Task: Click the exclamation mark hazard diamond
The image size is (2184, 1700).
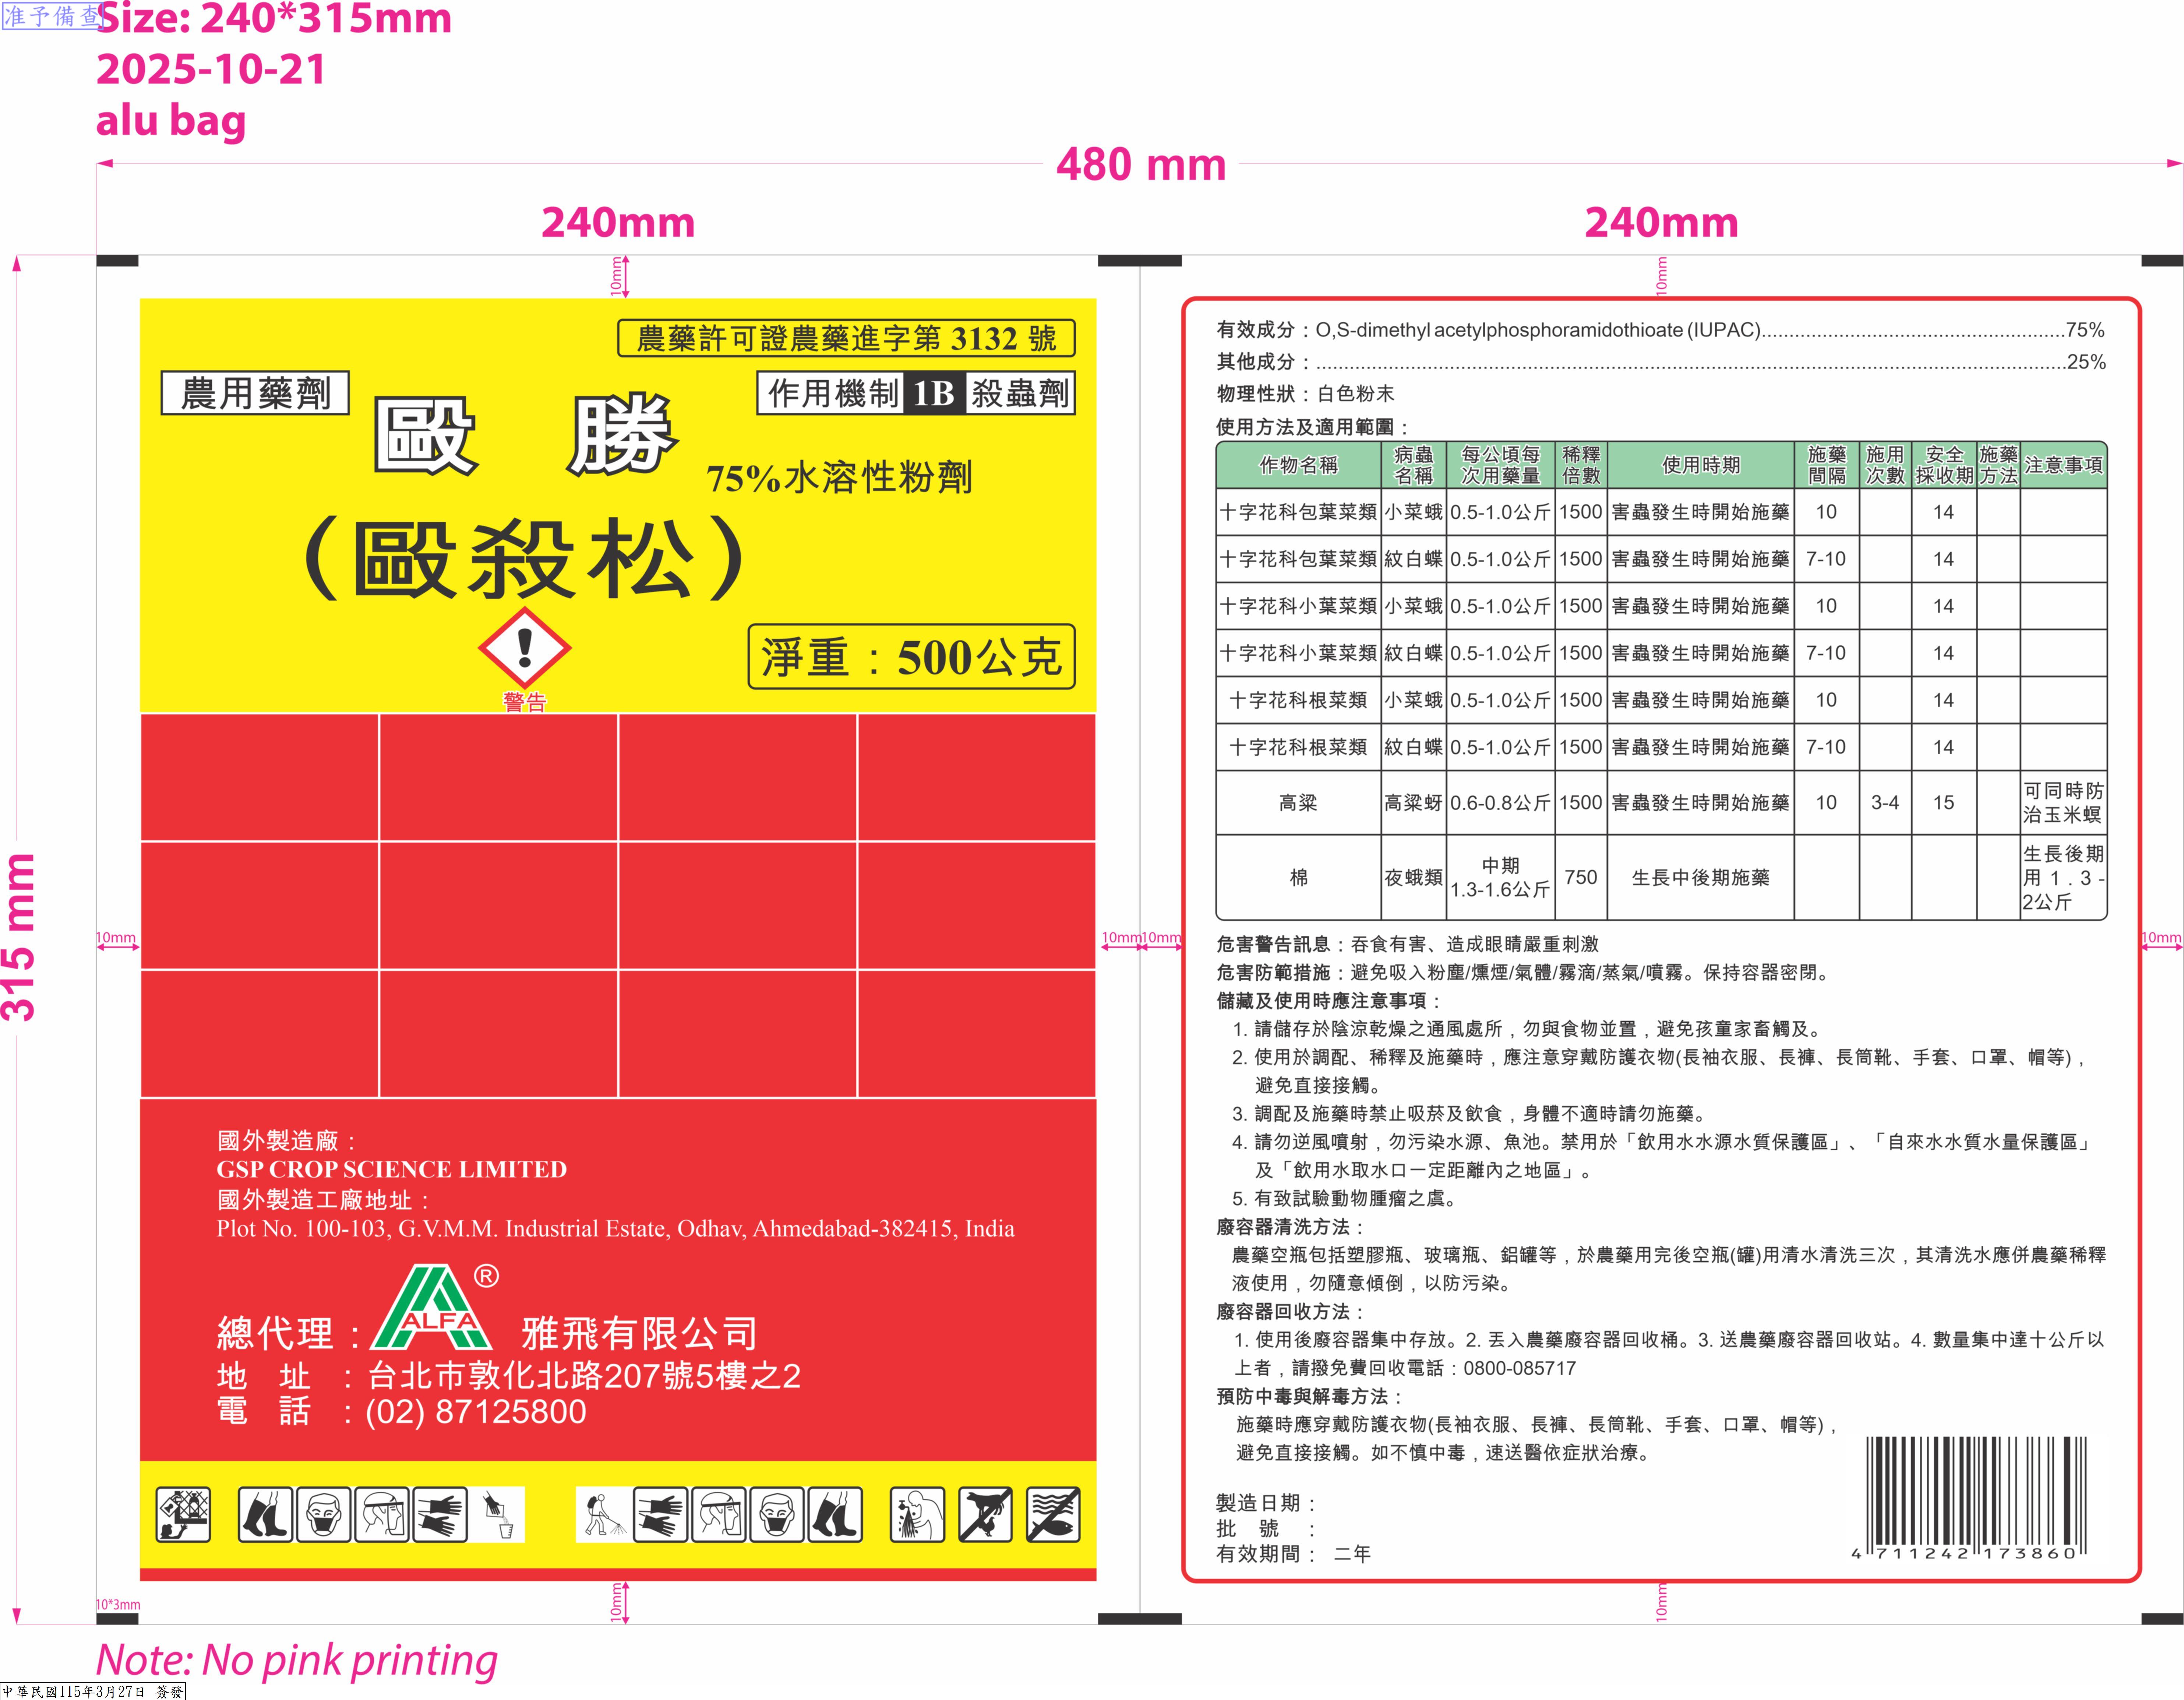Action: tap(525, 648)
